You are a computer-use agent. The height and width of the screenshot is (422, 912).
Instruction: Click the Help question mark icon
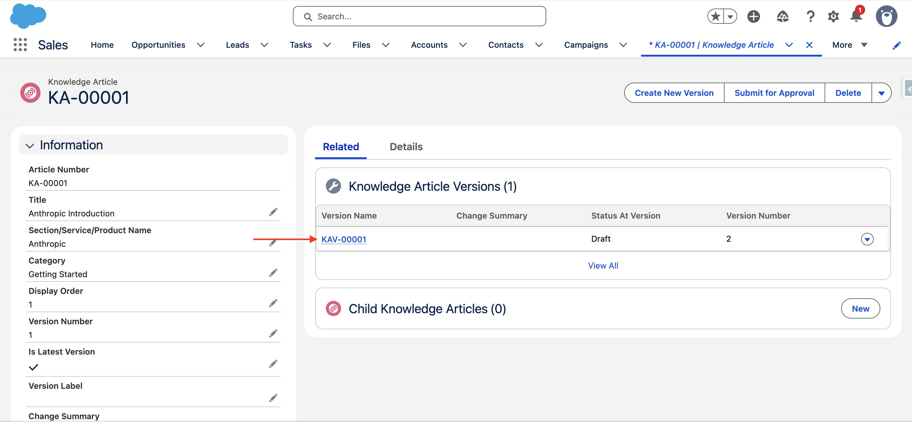click(810, 16)
